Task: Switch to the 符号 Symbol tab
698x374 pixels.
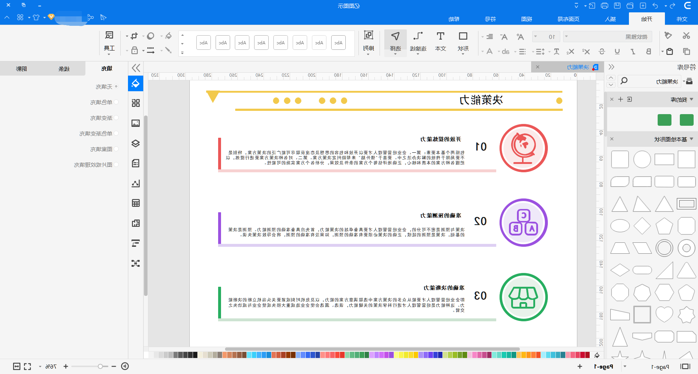Action: pyautogui.click(x=490, y=19)
